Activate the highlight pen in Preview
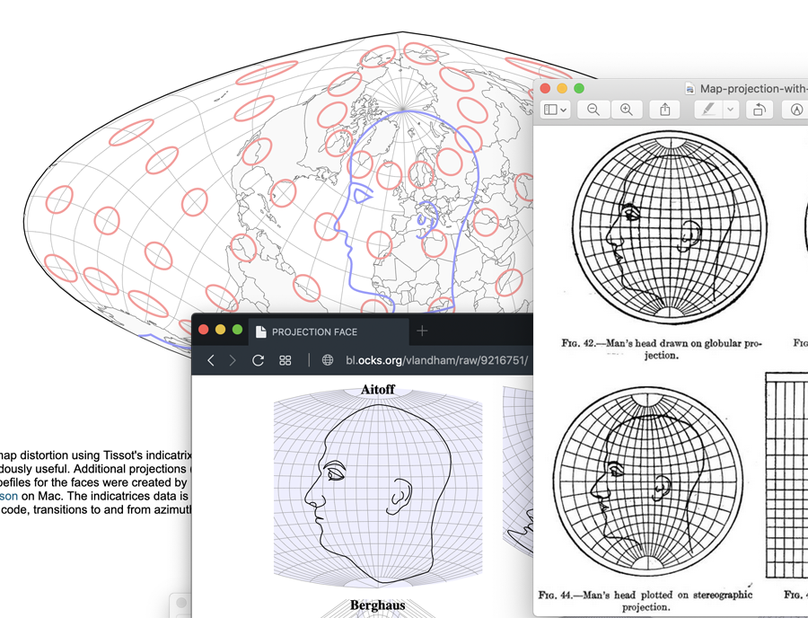The image size is (808, 618). pyautogui.click(x=708, y=110)
